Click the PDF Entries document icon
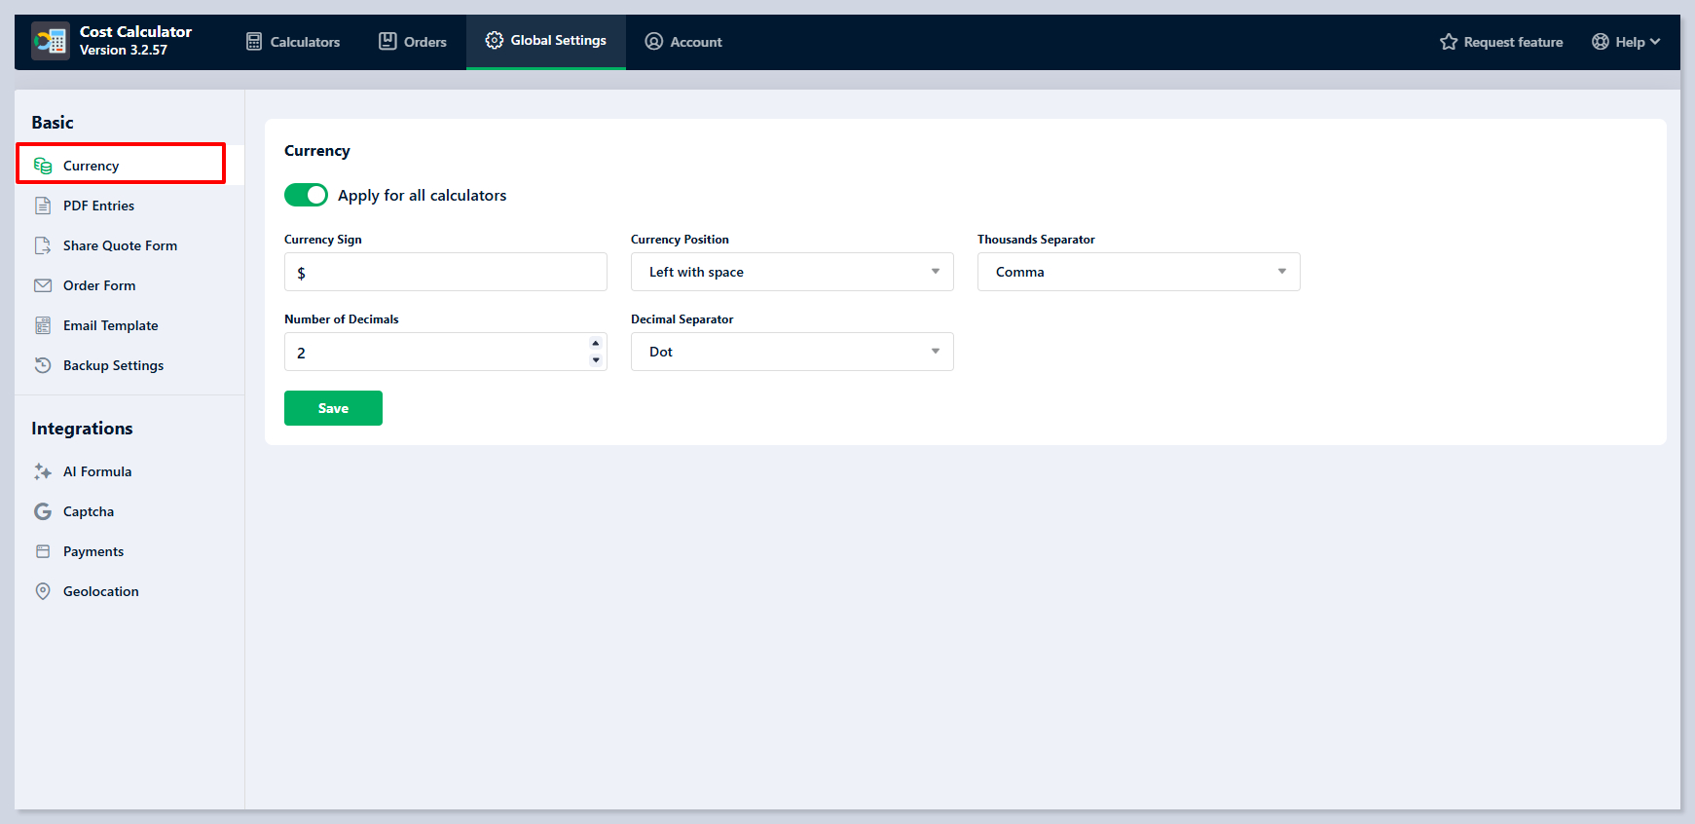 click(x=43, y=206)
